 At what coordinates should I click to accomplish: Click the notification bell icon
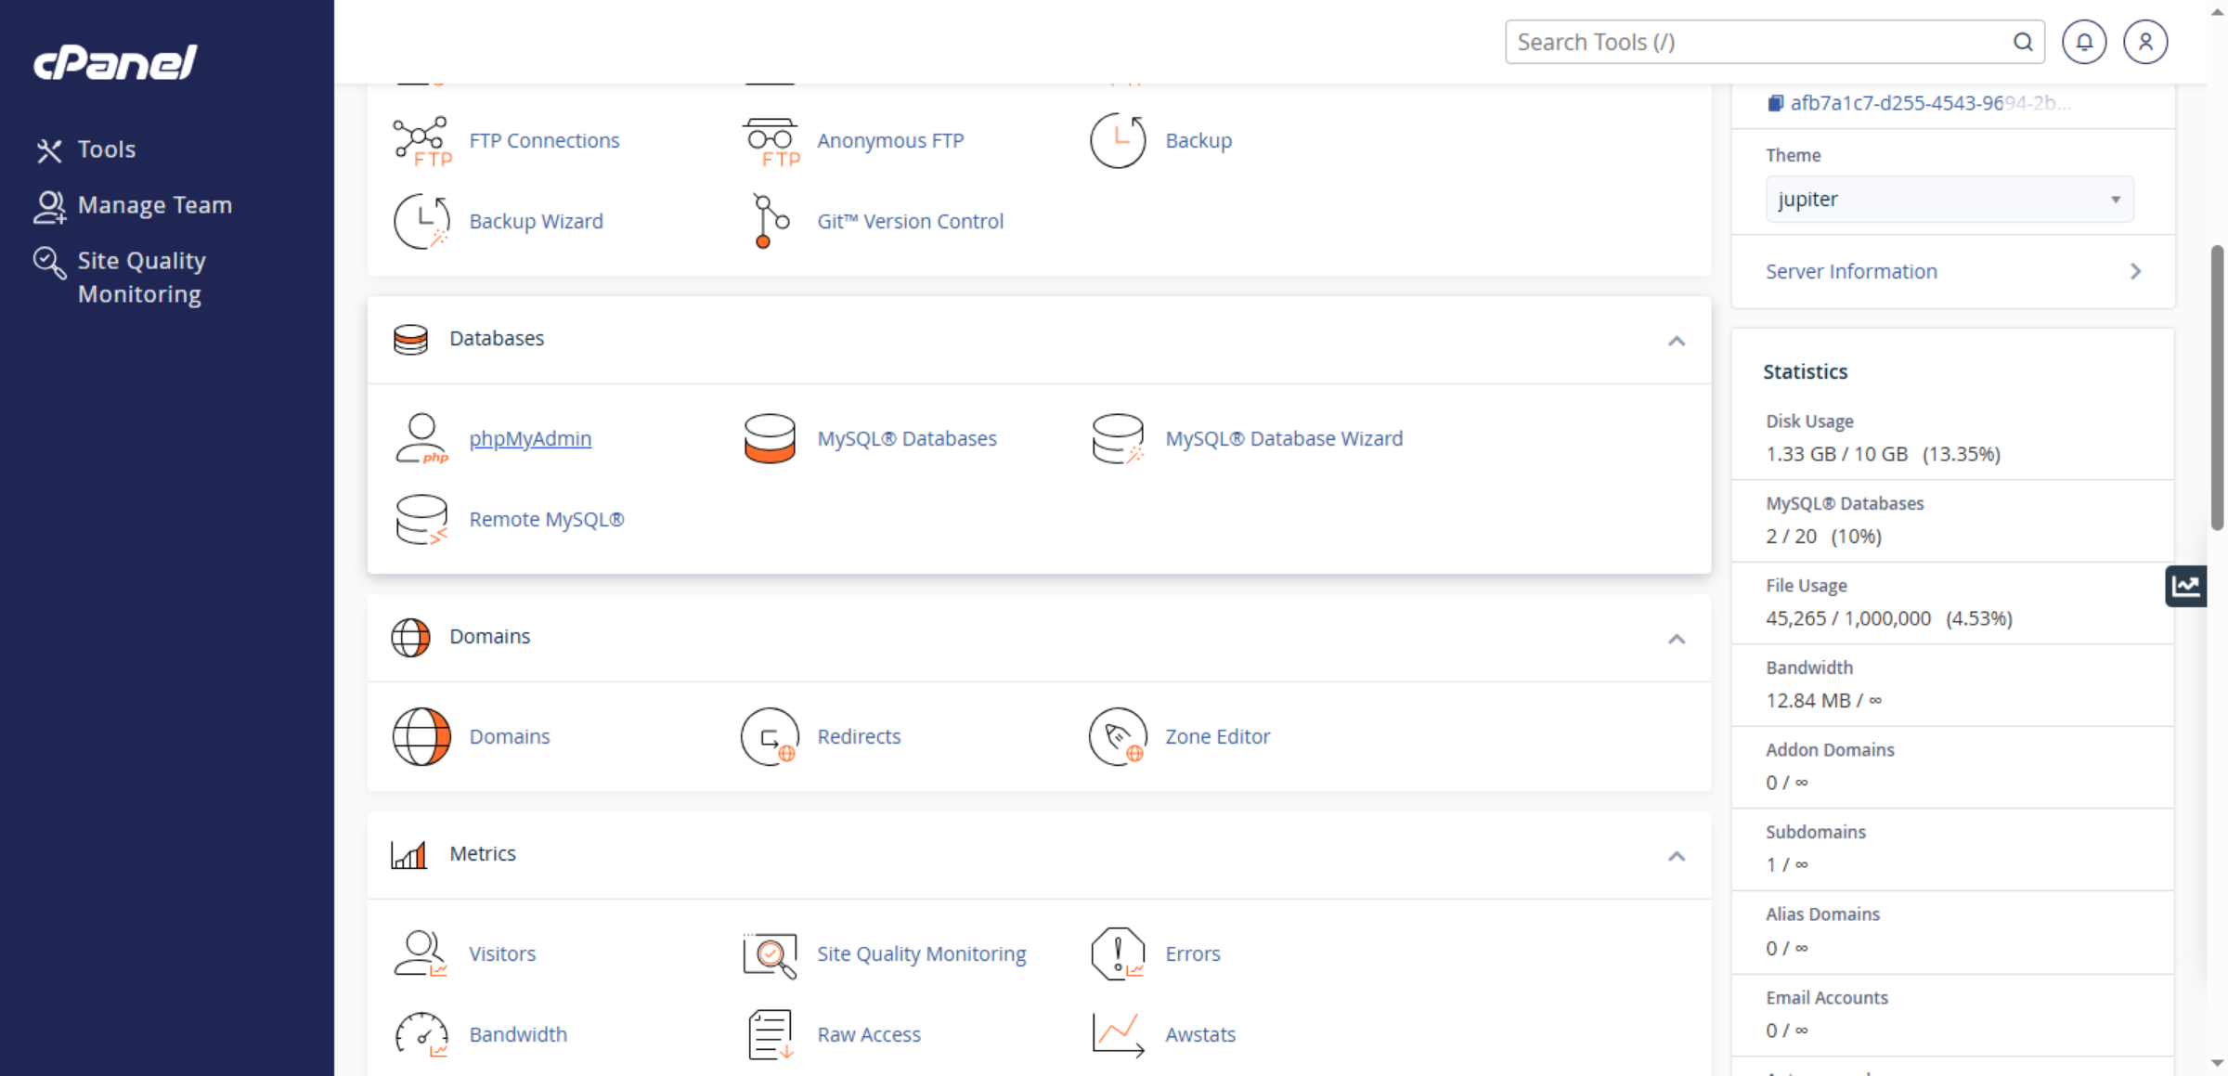coord(2084,41)
